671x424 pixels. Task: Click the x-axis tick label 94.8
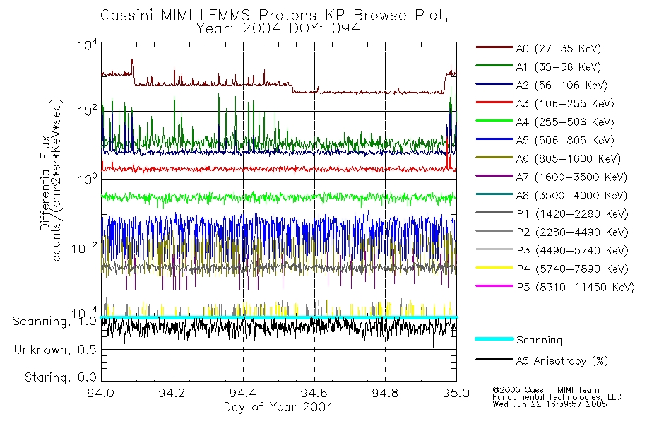coord(385,393)
